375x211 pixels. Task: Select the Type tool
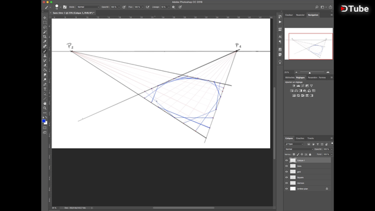click(x=45, y=89)
